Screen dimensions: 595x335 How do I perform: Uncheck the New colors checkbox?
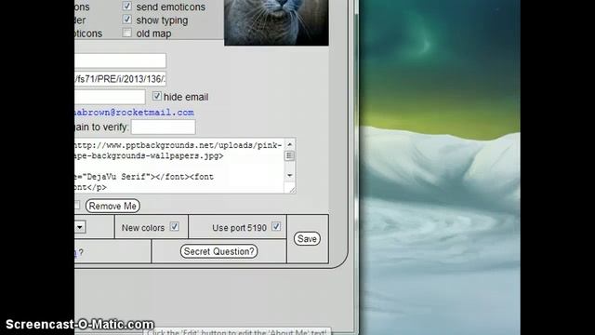(174, 227)
